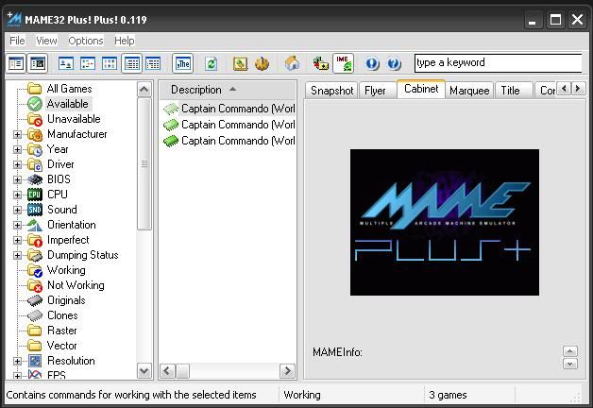Toggle the screenshot area pane toolbar icon
The image size is (593, 408).
pos(38,63)
